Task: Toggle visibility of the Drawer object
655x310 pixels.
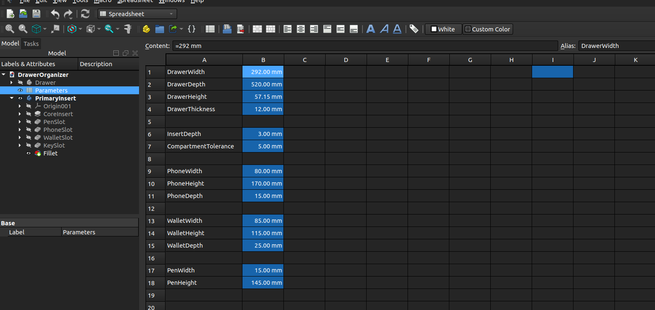Action: [x=20, y=83]
